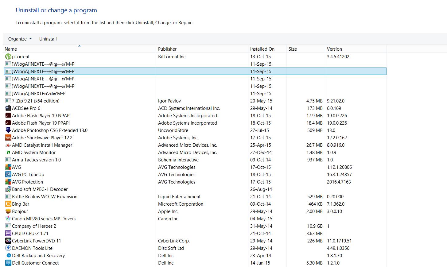The height and width of the screenshot is (267, 447).
Task: Select Dell Backup and Recovery entry
Action: pyautogui.click(x=38, y=256)
